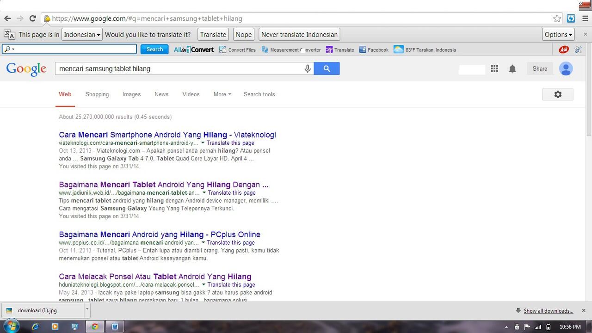Image resolution: width=592 pixels, height=333 pixels.
Task: Click the Ask toolbar icon
Action: click(x=563, y=49)
